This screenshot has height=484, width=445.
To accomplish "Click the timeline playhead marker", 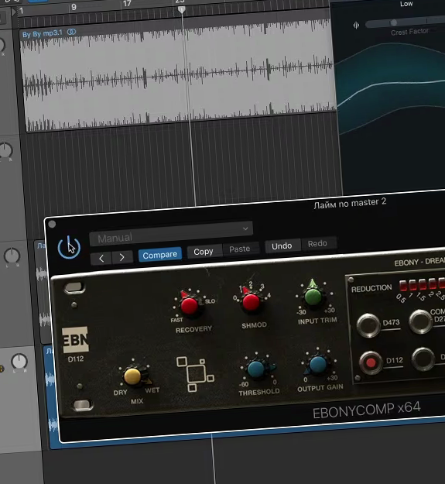I will click(x=182, y=10).
